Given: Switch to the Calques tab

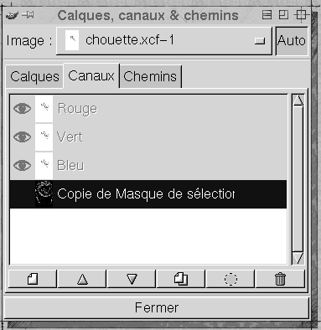Looking at the screenshot, I should (x=34, y=76).
